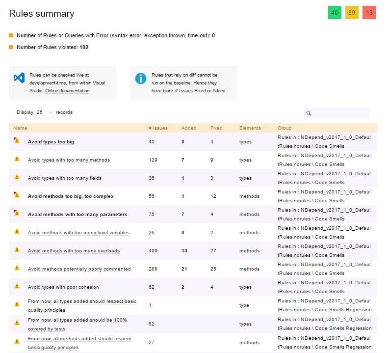This screenshot has height=353, width=389.
Task: Click the 499 issues count for overloads rule
Action: coord(153,251)
